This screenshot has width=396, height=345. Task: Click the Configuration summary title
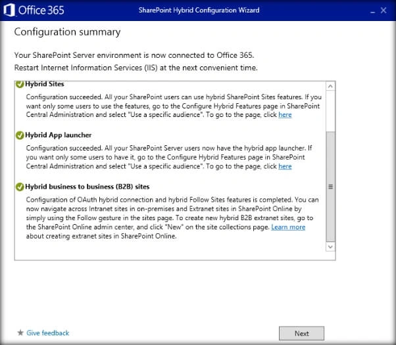(67, 32)
